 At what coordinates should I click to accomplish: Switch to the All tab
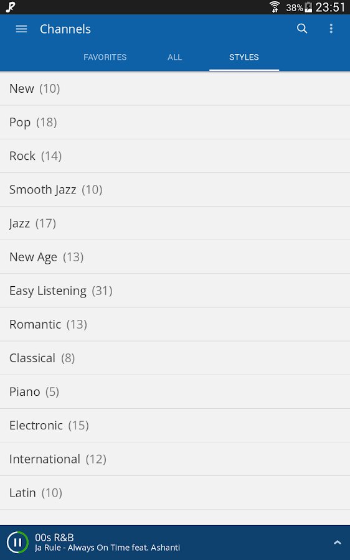174,57
